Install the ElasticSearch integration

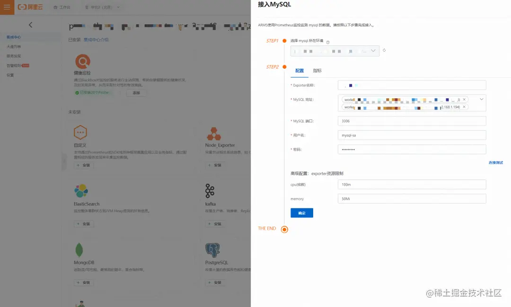tap(84, 224)
